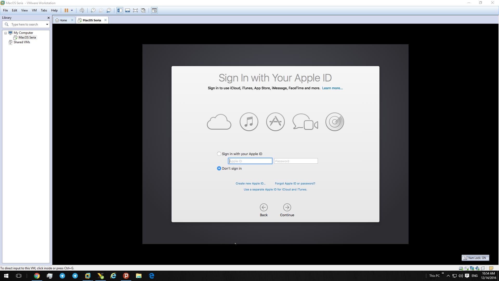Close the Library panel

tap(48, 18)
